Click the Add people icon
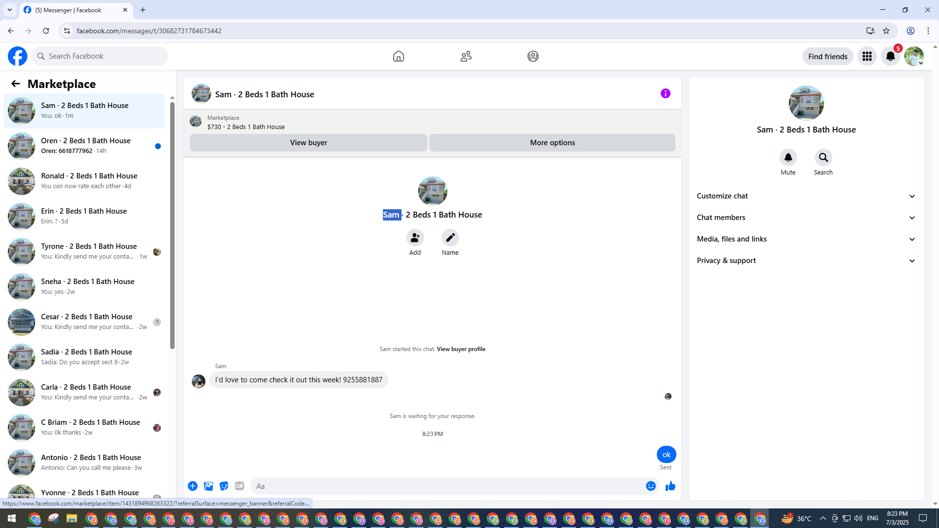 point(415,238)
